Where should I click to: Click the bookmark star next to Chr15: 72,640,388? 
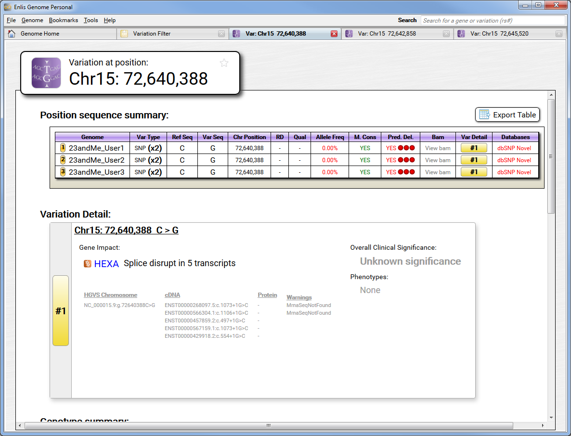click(x=224, y=63)
